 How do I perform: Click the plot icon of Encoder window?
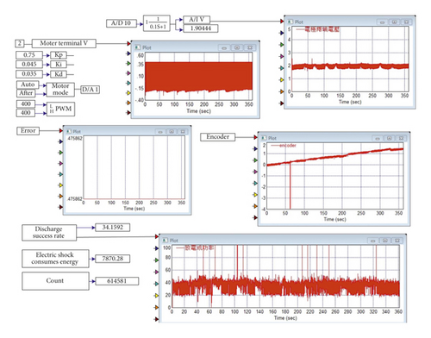(x=264, y=138)
